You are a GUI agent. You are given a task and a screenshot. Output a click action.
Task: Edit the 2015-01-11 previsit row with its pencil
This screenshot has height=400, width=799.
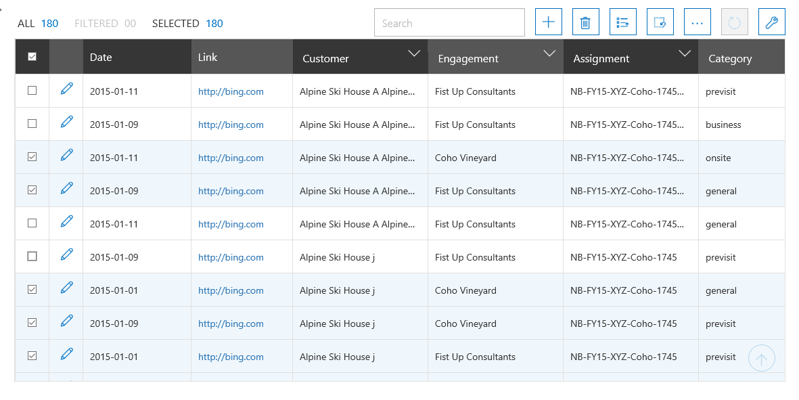(66, 89)
